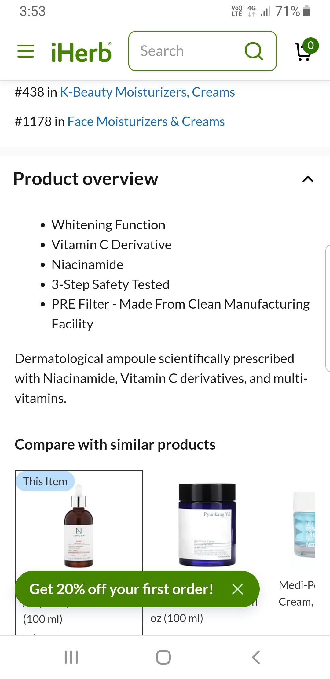Image resolution: width=330 pixels, height=679 pixels.
Task: Tap the iHerb logo
Action: click(81, 52)
